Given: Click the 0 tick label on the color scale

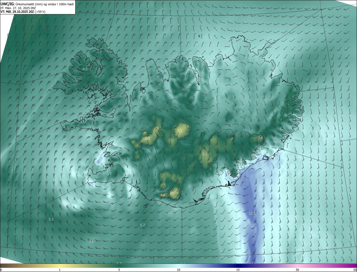Looking at the screenshot, I should tap(1, 270).
